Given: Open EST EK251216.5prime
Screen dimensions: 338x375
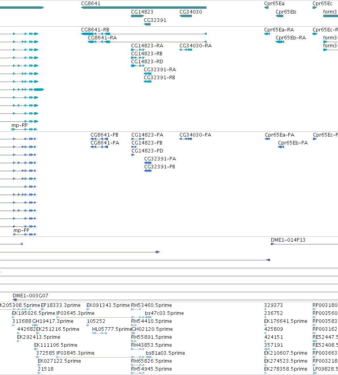Looking at the screenshot, I should 58,329.
